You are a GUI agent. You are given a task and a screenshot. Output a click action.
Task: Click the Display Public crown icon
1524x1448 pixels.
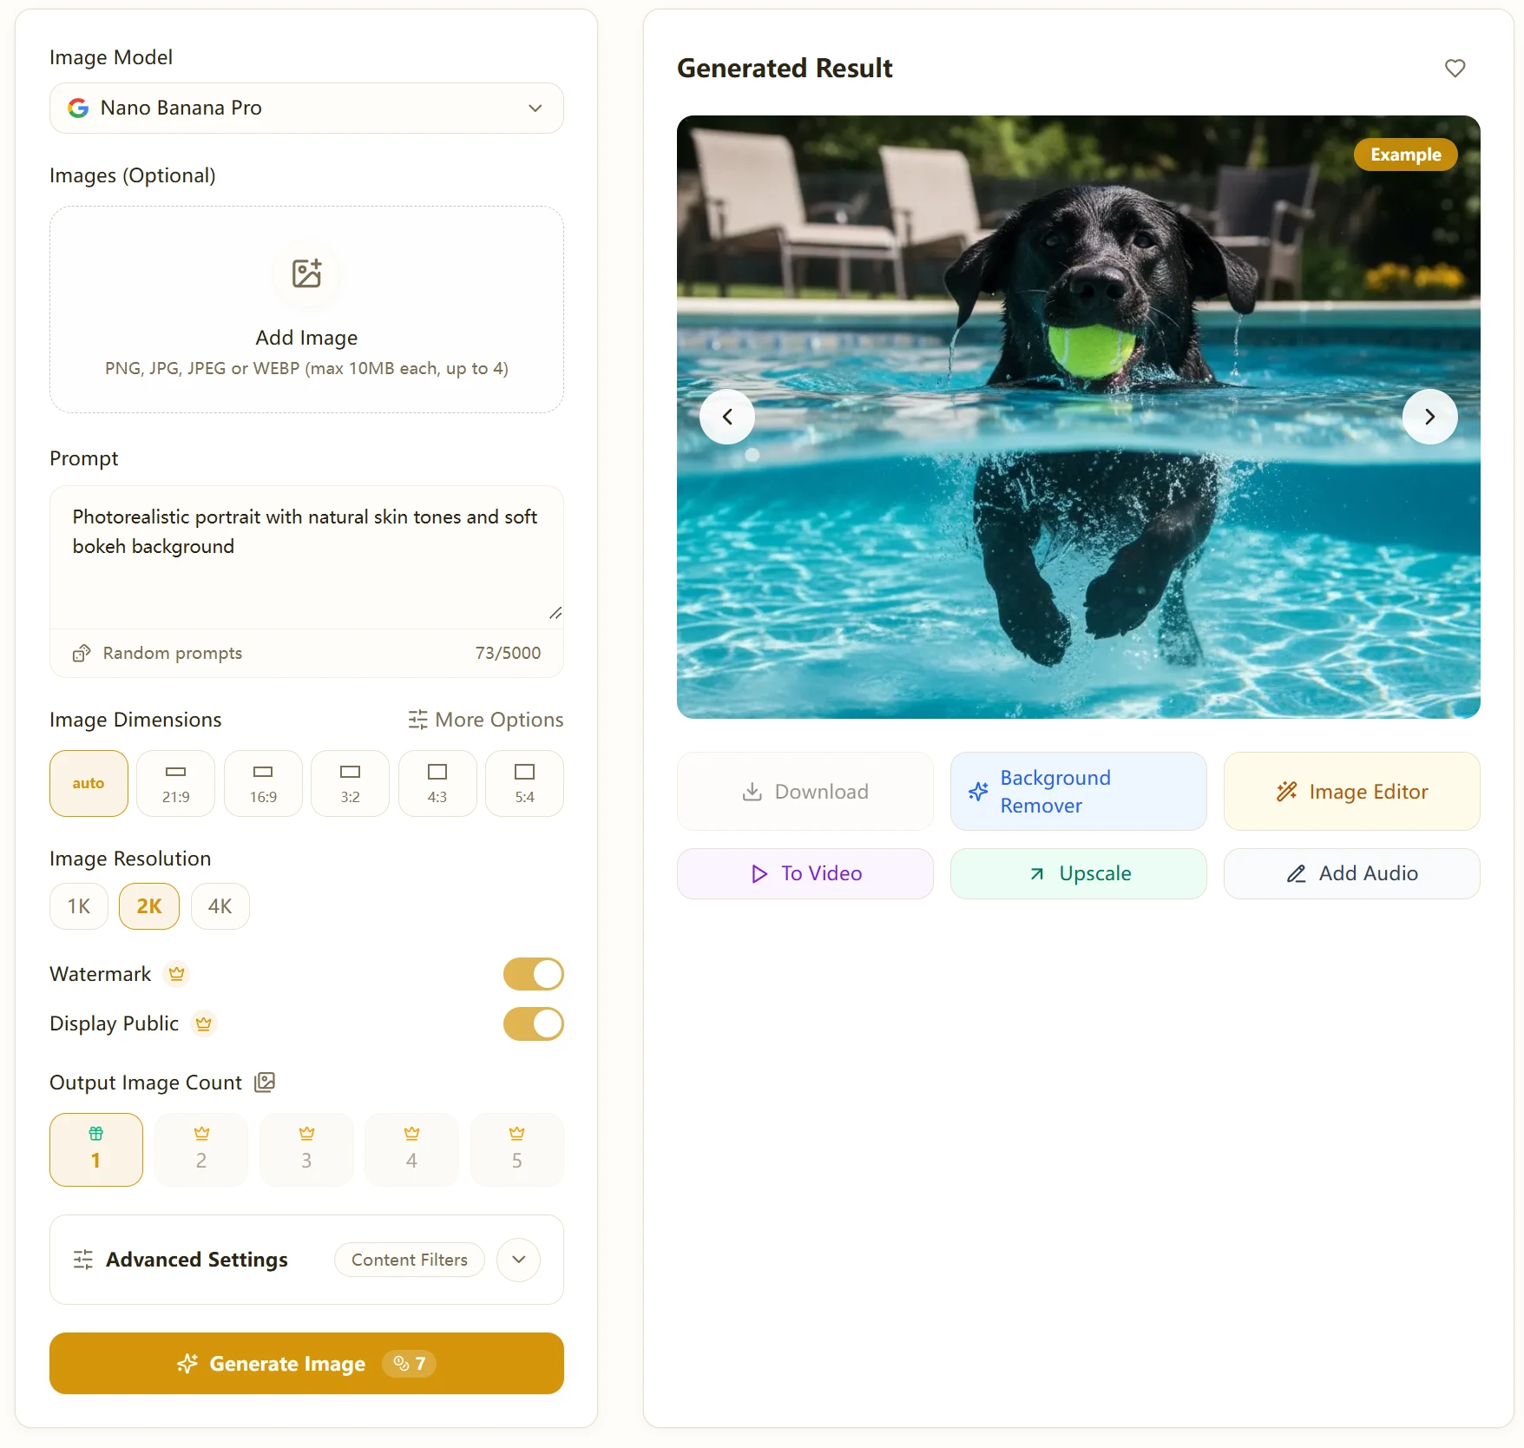(x=204, y=1023)
